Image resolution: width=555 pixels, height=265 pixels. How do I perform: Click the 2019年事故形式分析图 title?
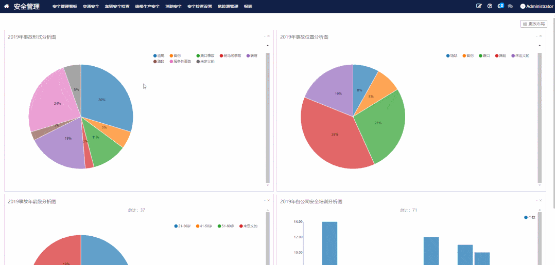[32, 37]
